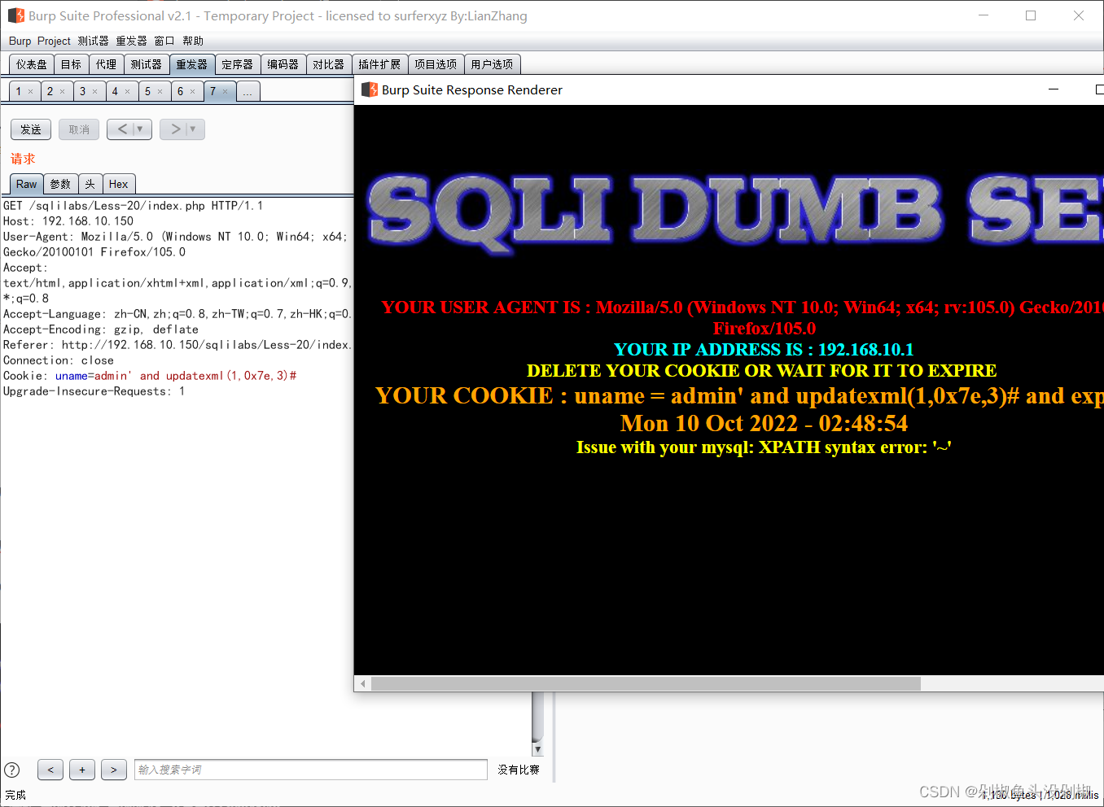This screenshot has height=807, width=1104.
Task: Switch to the 编码器 tab
Action: click(283, 64)
